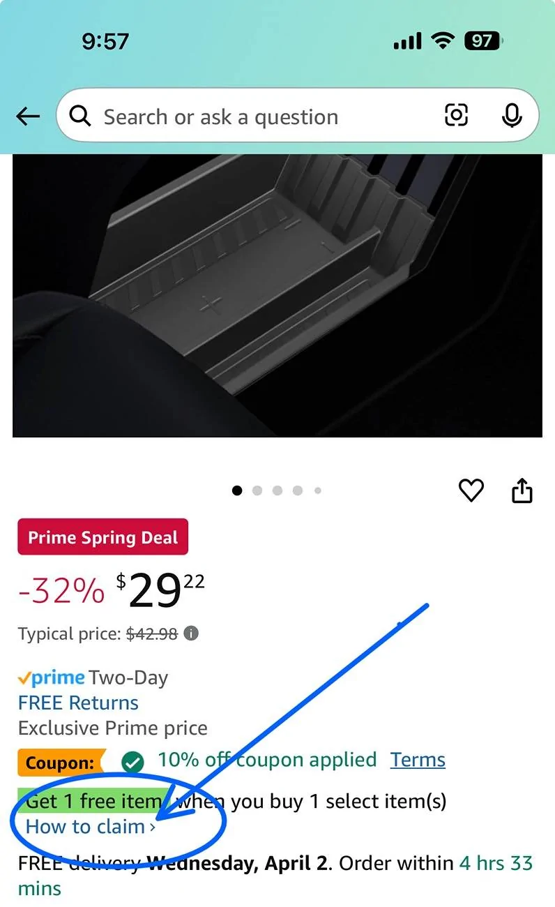Image resolution: width=555 pixels, height=907 pixels.
Task: Tap the share icon
Action: coord(522,490)
